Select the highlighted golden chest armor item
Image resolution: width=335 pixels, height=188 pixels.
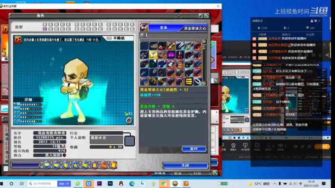click(x=153, y=55)
